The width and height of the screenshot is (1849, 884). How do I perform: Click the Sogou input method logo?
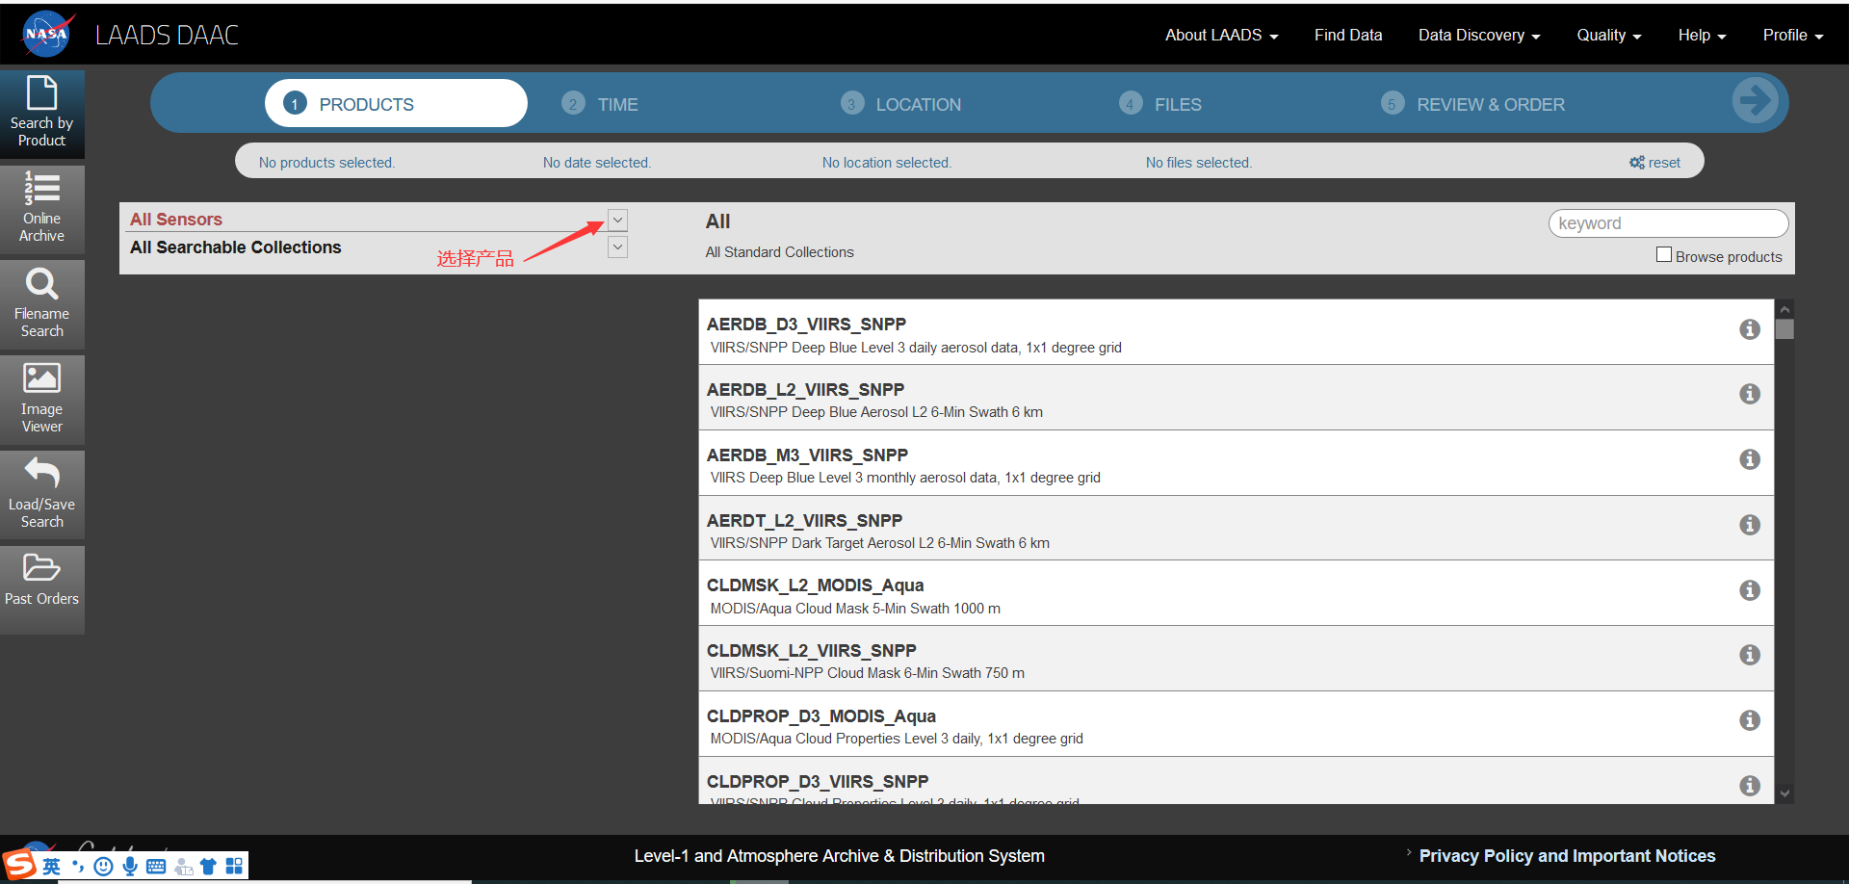click(19, 865)
